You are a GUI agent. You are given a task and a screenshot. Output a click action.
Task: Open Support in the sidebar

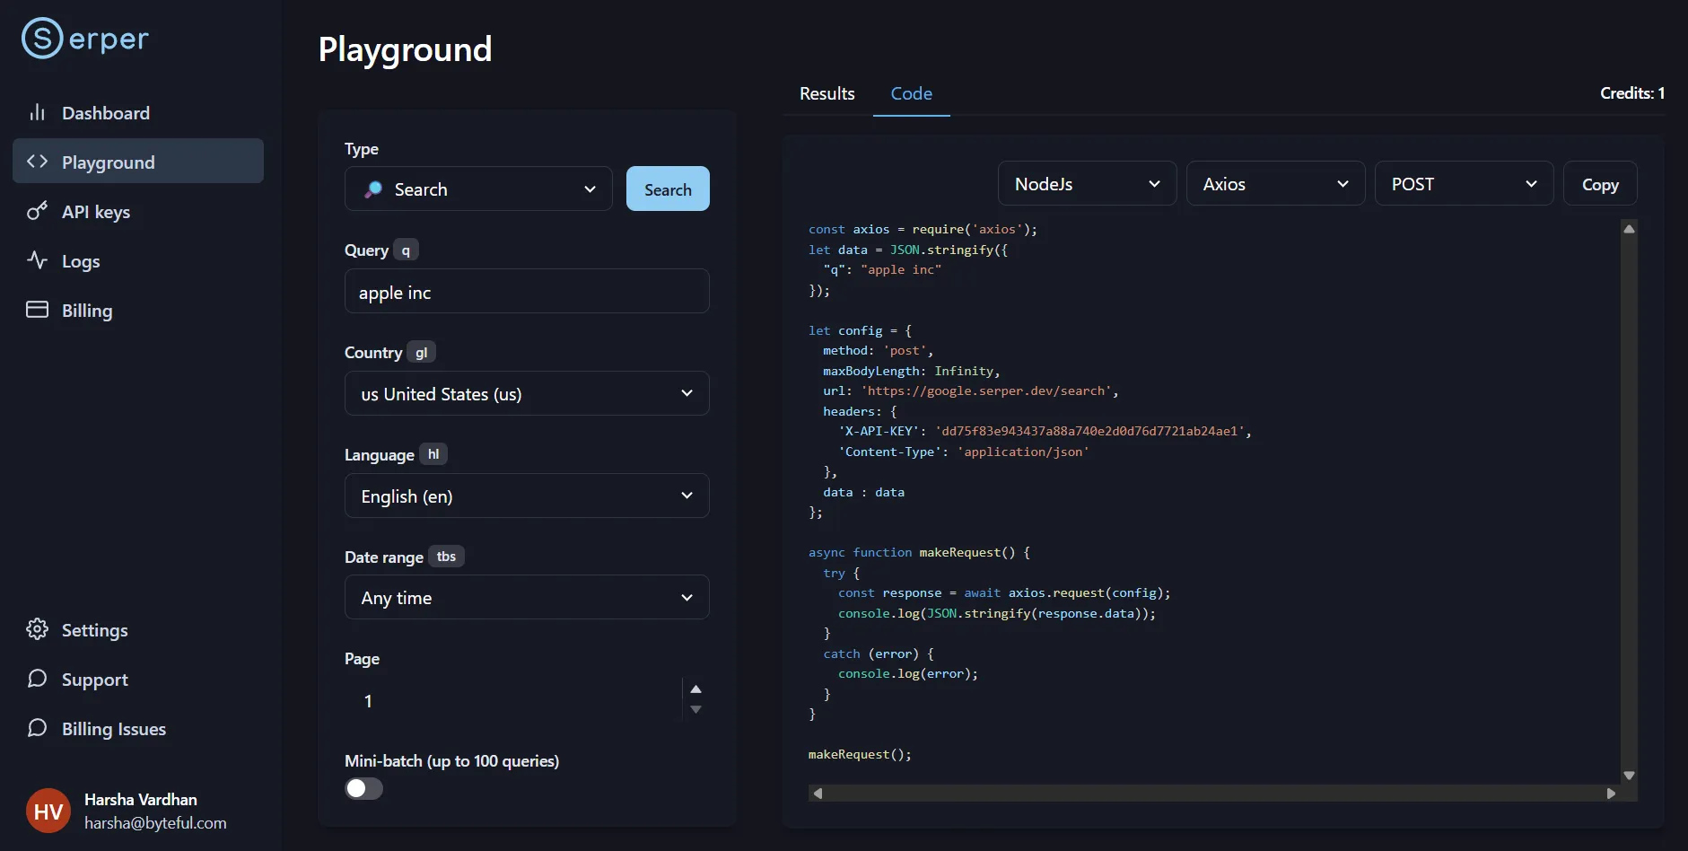[138, 679]
